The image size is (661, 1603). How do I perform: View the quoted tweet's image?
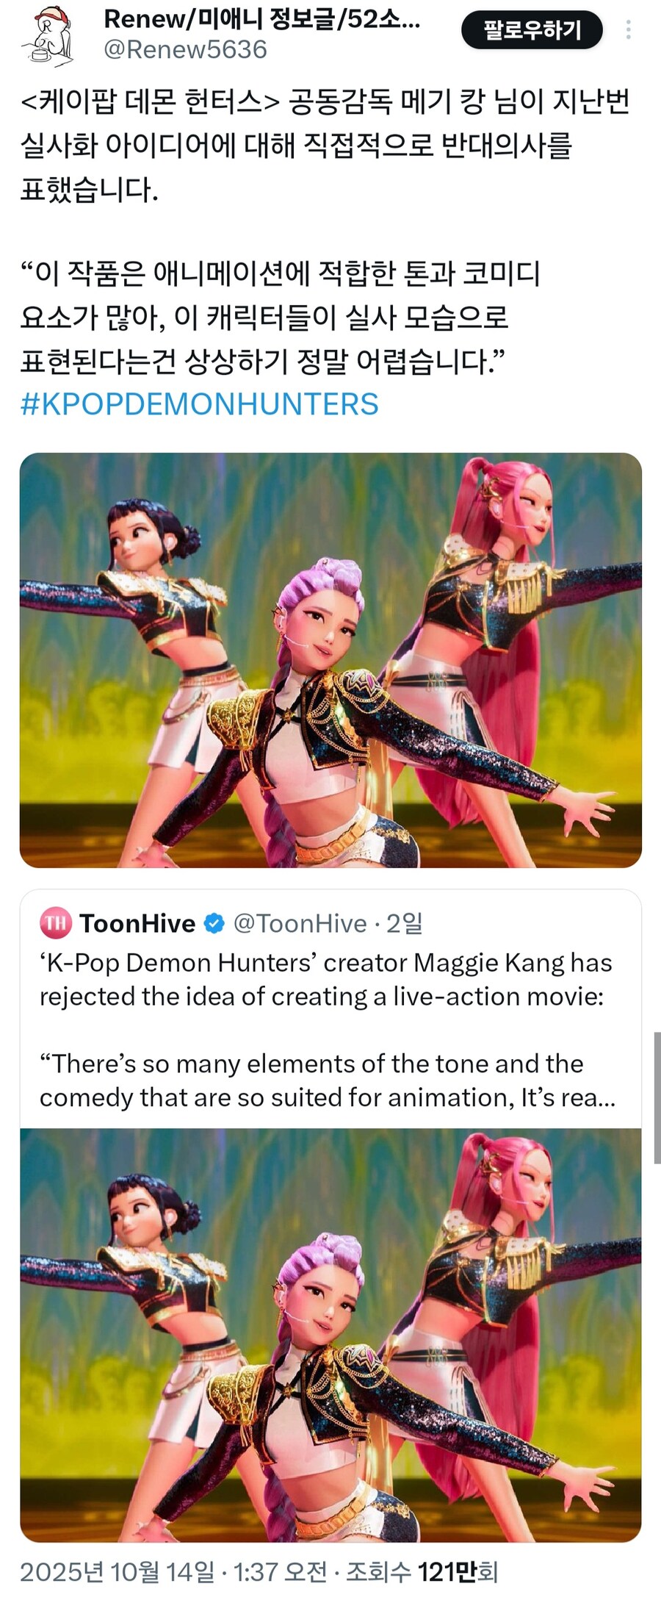point(330,1335)
